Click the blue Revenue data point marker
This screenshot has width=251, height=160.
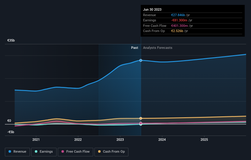pyautogui.click(x=141, y=60)
